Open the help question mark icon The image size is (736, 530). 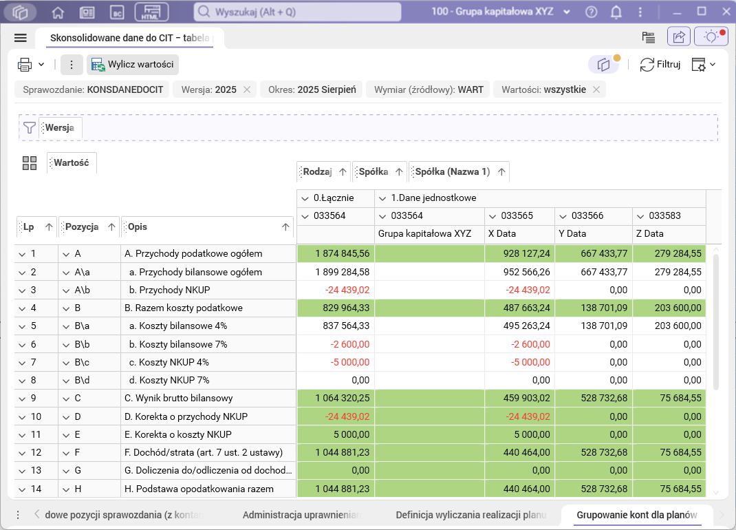pyautogui.click(x=592, y=12)
